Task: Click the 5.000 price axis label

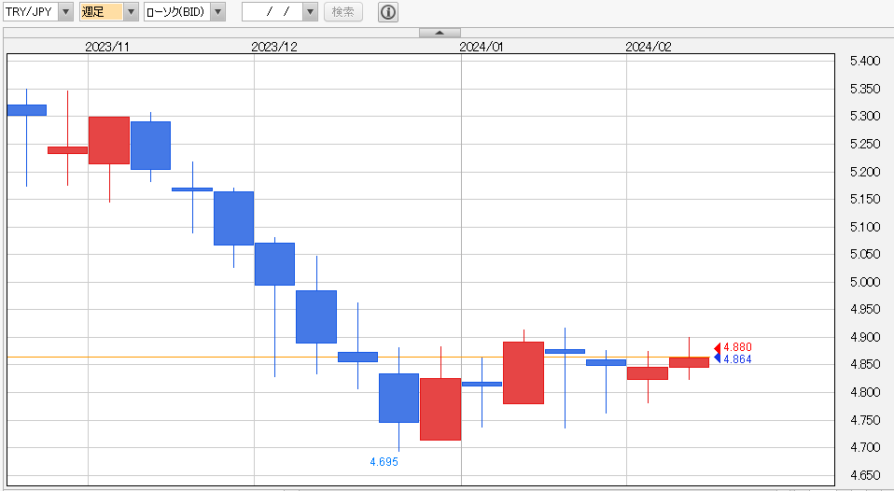Action: tap(865, 282)
